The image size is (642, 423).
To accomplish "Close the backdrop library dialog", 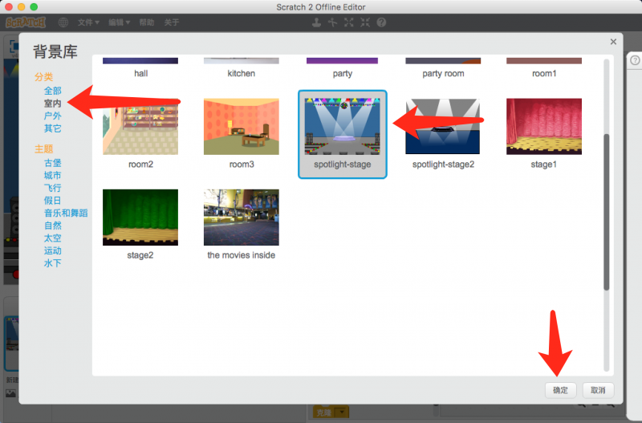I will [x=613, y=42].
